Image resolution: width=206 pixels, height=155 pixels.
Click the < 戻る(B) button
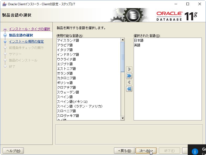(x=124, y=151)
